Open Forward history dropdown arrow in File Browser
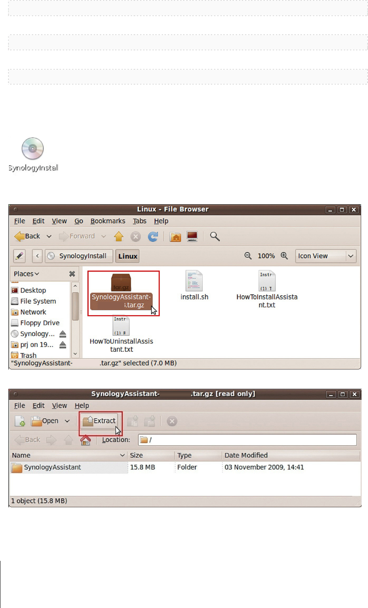368x608 pixels. click(x=103, y=237)
